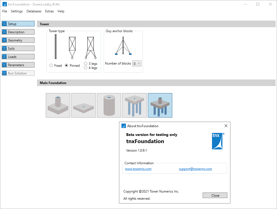Click the Close button in About dialog

pyautogui.click(x=215, y=195)
